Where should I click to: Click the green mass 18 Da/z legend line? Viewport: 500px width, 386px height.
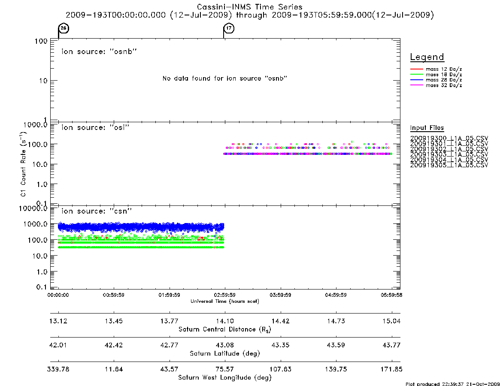point(416,74)
